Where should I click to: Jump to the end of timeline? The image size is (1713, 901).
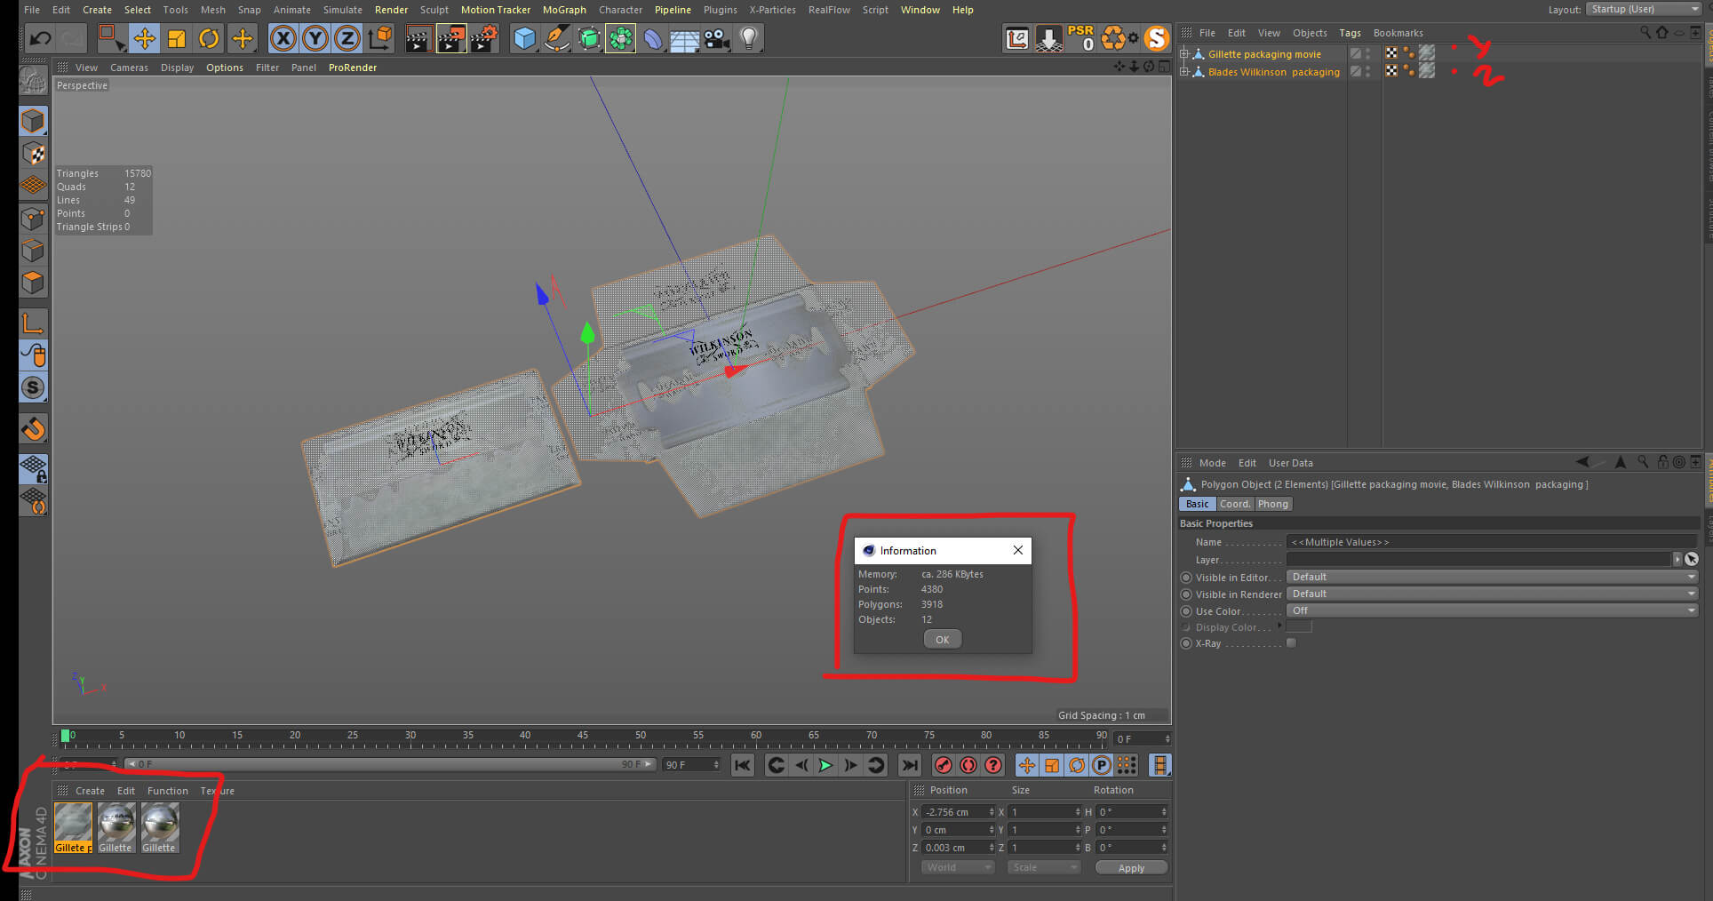pos(910,765)
